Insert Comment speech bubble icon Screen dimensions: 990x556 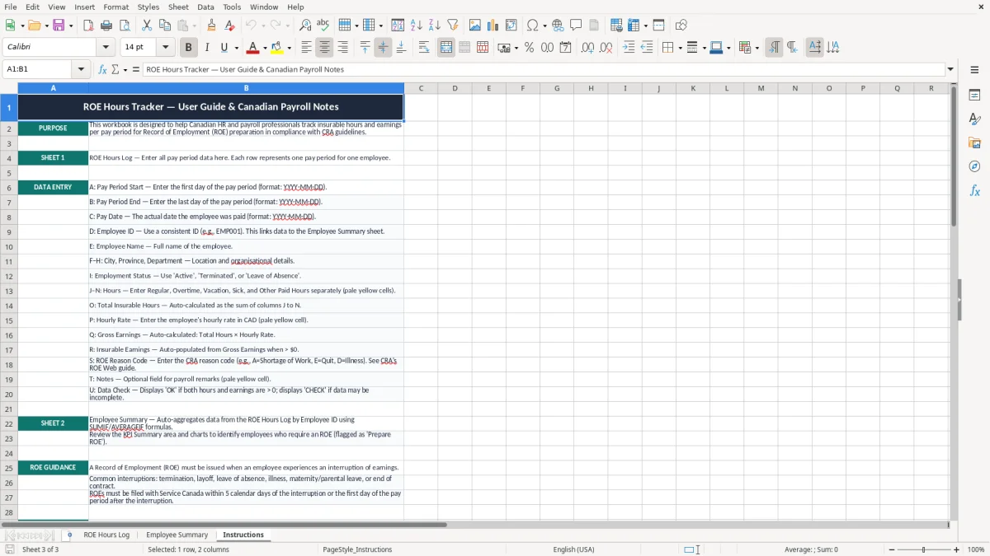576,26
